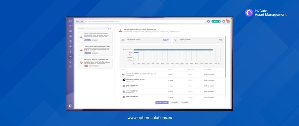Viewport: 299px width, 126px height.
Task: Open the Smart Hub sparkle icon in sidebar
Action: (71, 56)
